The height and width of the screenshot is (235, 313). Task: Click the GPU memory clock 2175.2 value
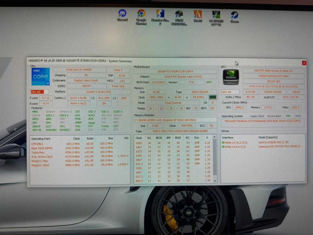click(x=268, y=107)
